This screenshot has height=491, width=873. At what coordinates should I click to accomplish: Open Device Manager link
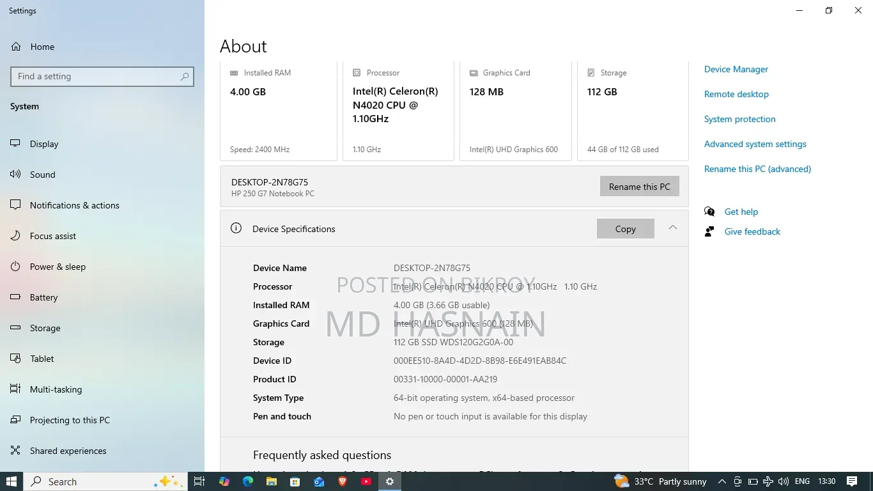pos(736,69)
